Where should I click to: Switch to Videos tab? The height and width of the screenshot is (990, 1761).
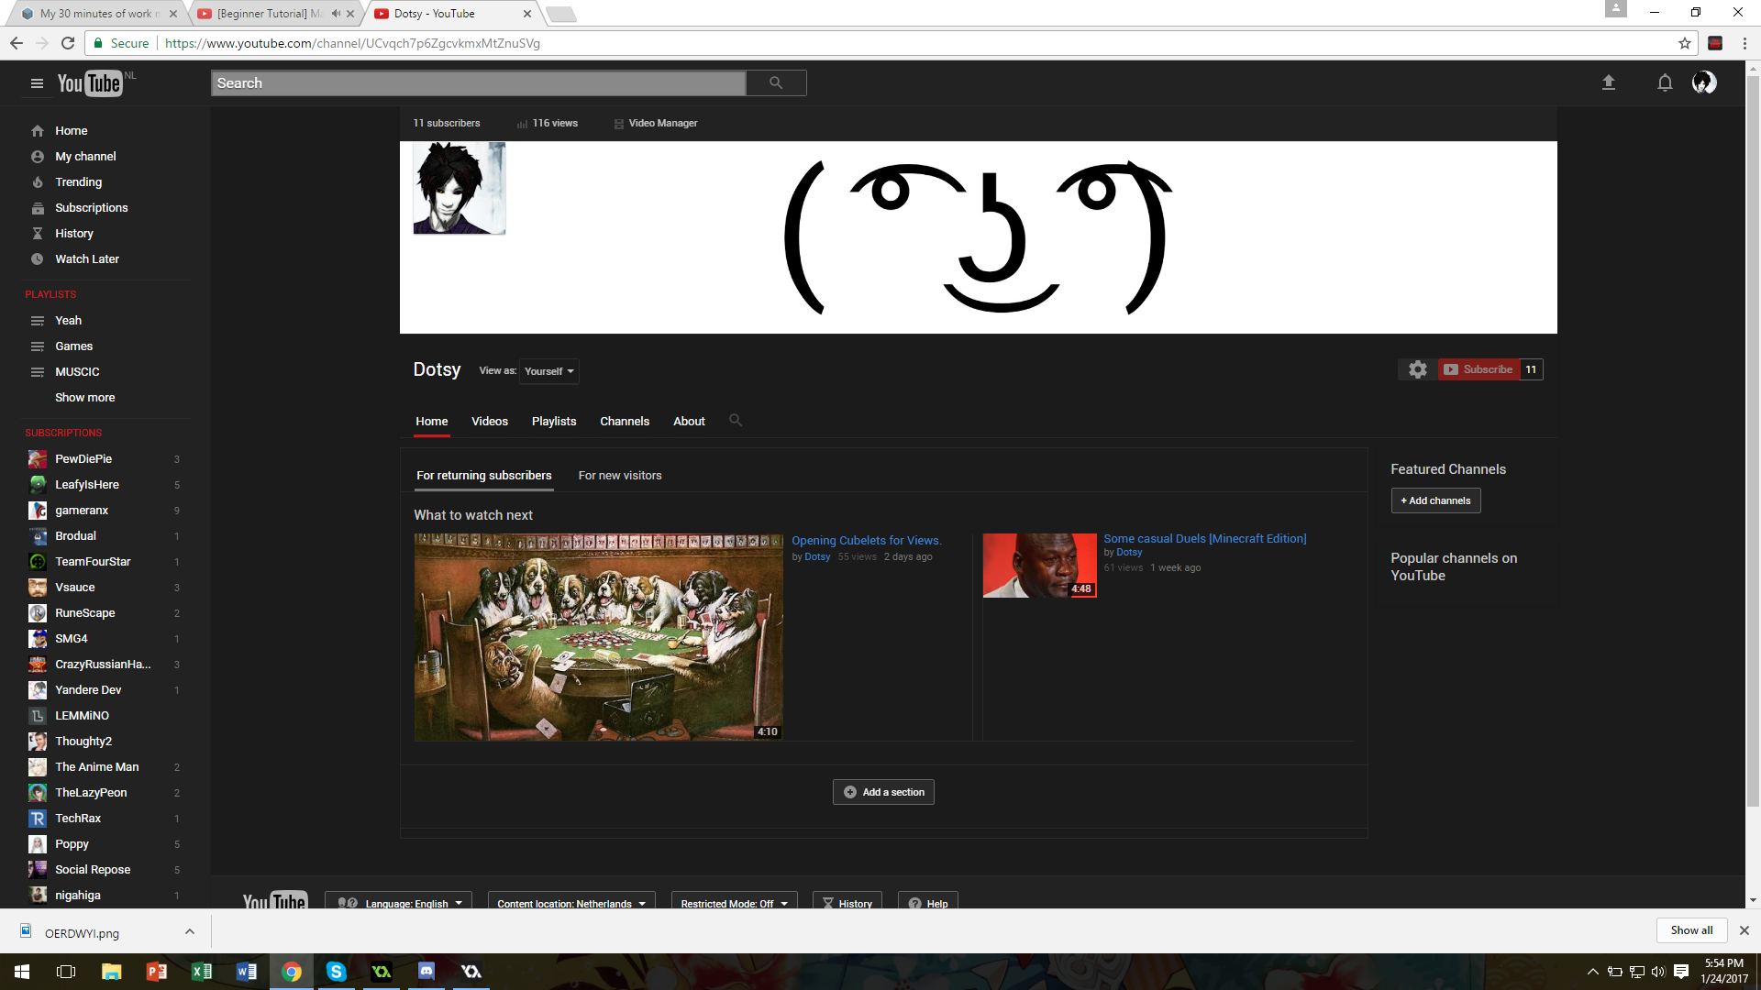pyautogui.click(x=490, y=422)
